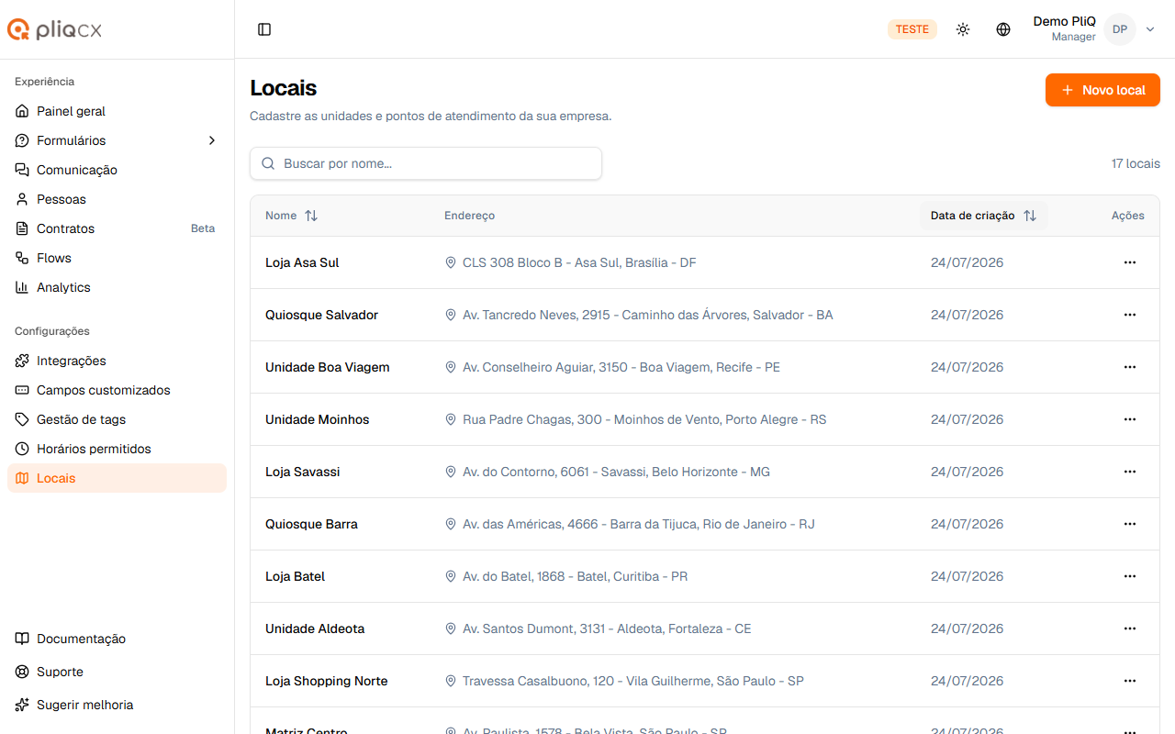Go to Painel geral in sidebar
The width and height of the screenshot is (1175, 734).
(117, 111)
